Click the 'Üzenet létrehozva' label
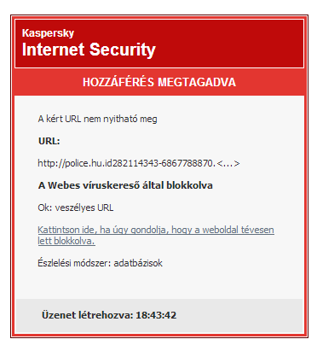The height and width of the screenshot is (345, 317). [x=88, y=315]
